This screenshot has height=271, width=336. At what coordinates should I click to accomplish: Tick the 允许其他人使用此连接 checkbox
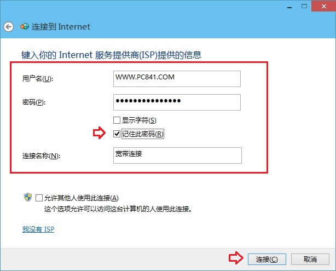(x=39, y=198)
